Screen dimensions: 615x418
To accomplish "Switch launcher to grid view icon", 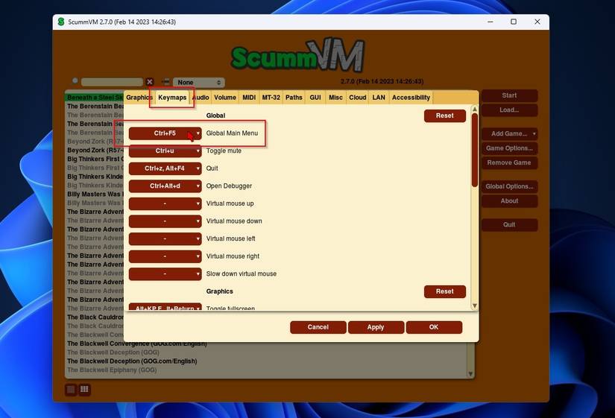I will [x=84, y=390].
